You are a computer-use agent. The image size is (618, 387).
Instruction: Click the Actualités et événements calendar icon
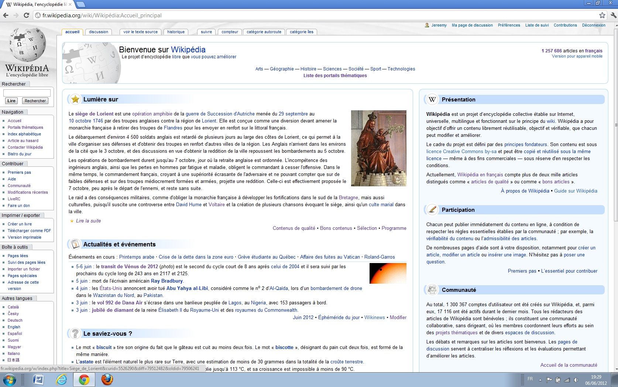click(x=75, y=244)
